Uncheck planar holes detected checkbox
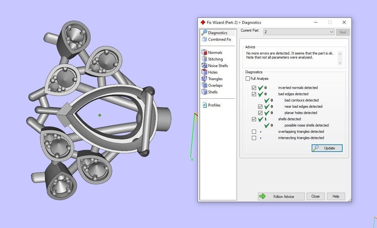 (x=260, y=113)
